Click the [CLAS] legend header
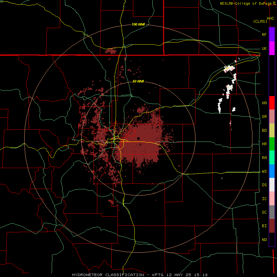 click(x=260, y=21)
